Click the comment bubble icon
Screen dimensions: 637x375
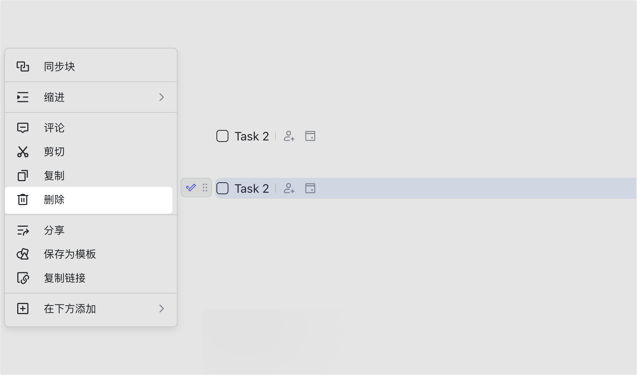click(23, 128)
